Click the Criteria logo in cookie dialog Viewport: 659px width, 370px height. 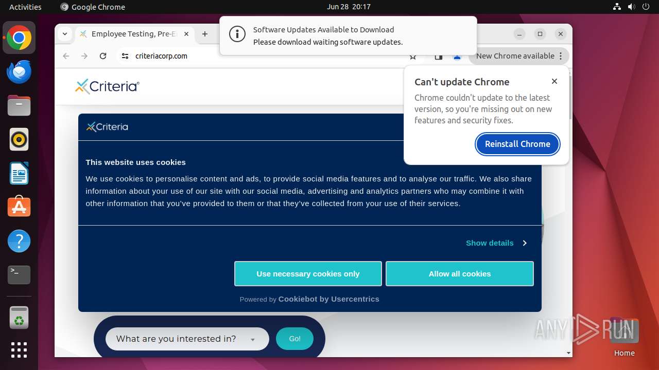107,127
